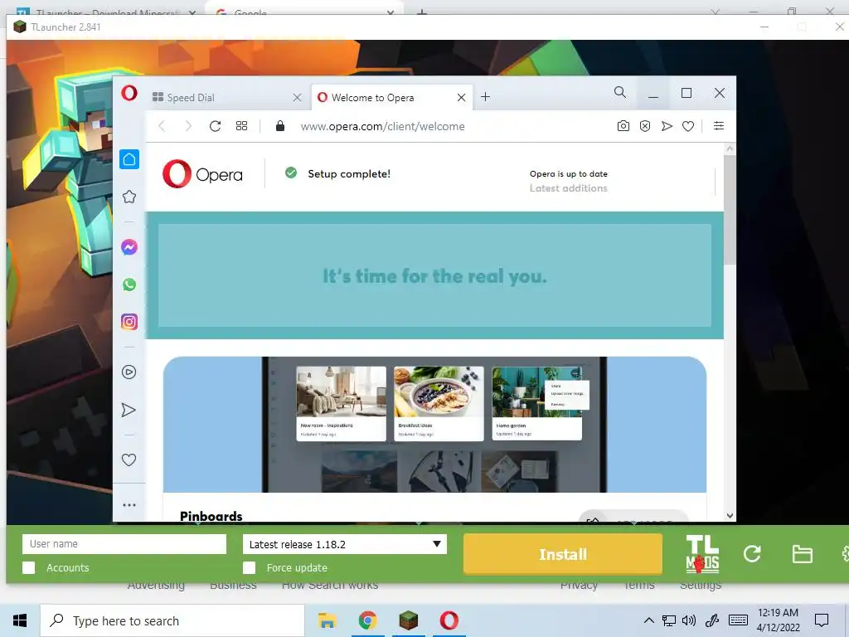Open TL Mods button
Screen dimensions: 849x637
click(702, 553)
